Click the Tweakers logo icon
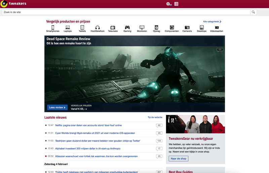The width and height of the screenshot is (269, 173). pos(4,4)
